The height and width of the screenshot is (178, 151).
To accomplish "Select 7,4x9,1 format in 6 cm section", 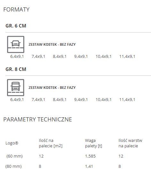I will click(38, 57).
